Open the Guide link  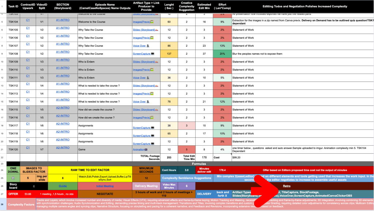pyautogui.click(x=63, y=186)
